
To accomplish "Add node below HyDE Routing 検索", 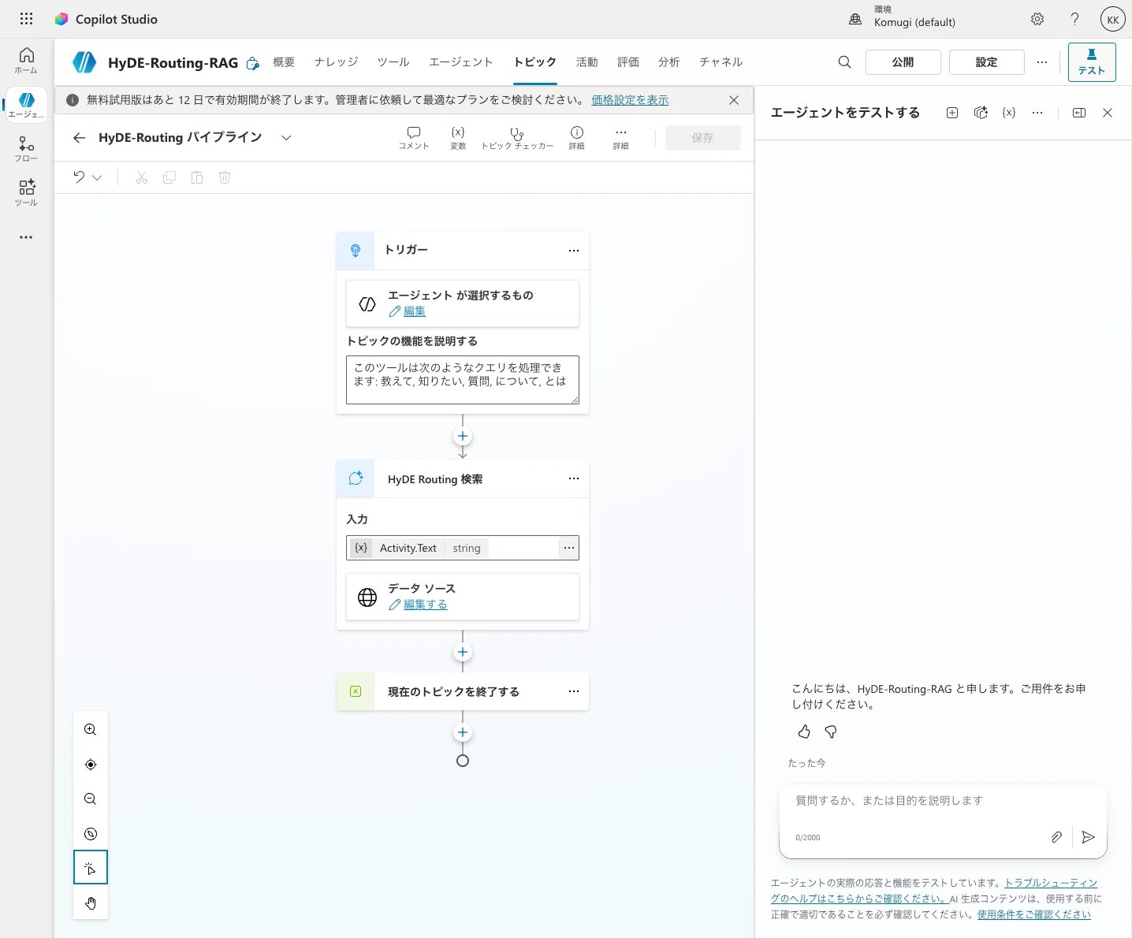I will [463, 652].
